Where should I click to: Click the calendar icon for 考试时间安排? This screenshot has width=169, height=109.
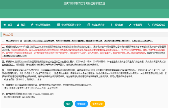[x=89, y=25]
